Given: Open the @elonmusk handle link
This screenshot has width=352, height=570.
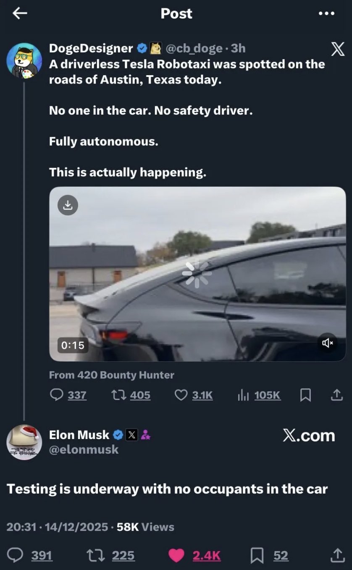Looking at the screenshot, I should (x=84, y=450).
